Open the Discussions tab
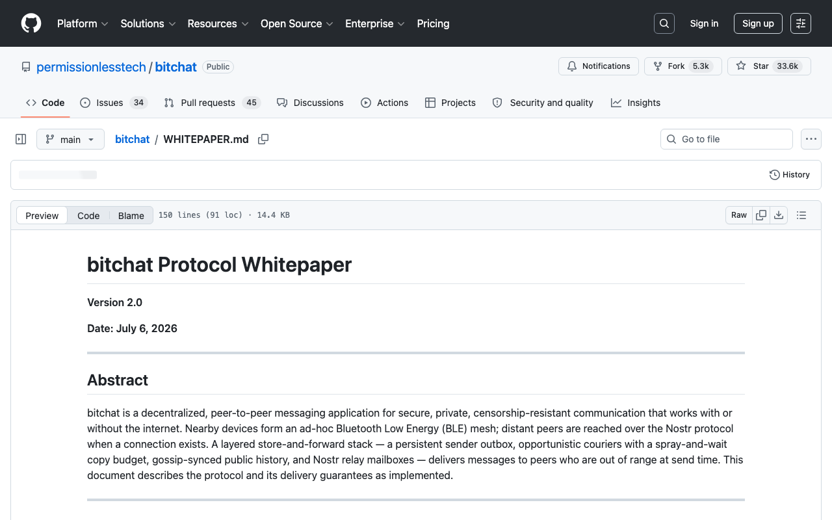The image size is (832, 520). click(310, 103)
